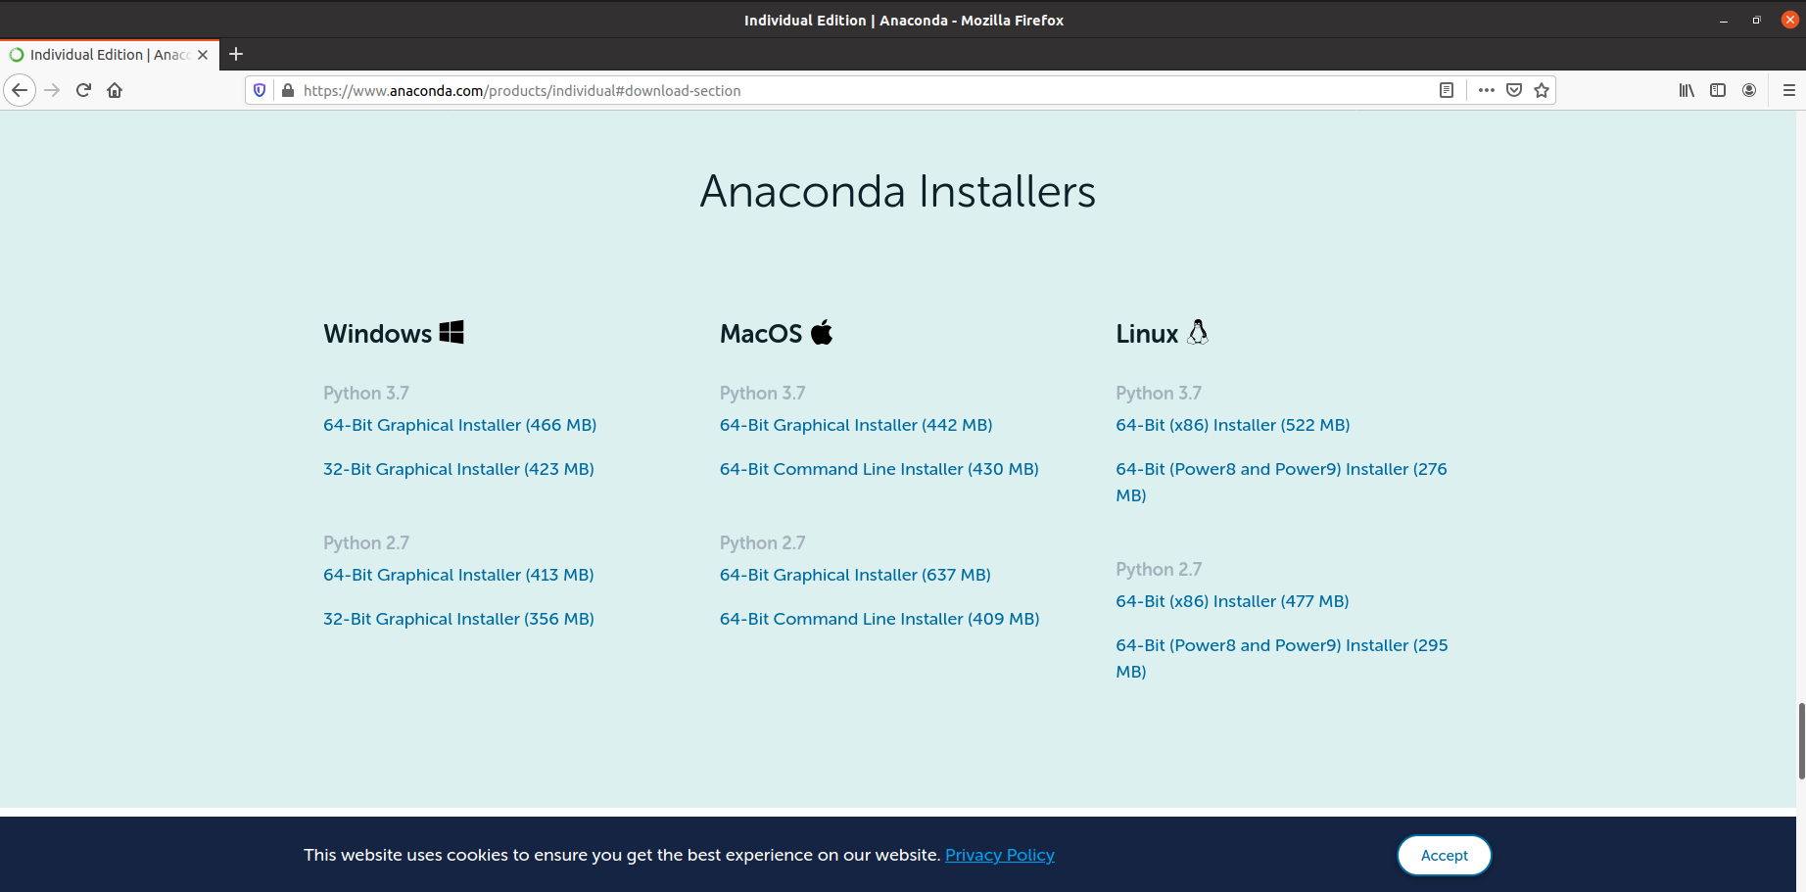Open the Privacy Policy link
The width and height of the screenshot is (1806, 892).
[x=1000, y=855]
